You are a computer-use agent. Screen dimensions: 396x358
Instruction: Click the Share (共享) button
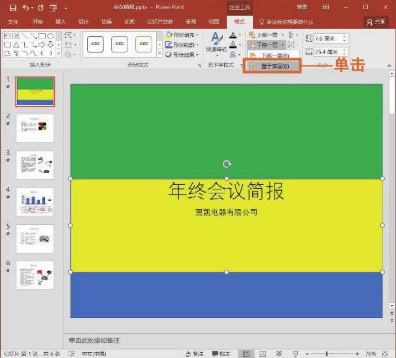point(376,22)
